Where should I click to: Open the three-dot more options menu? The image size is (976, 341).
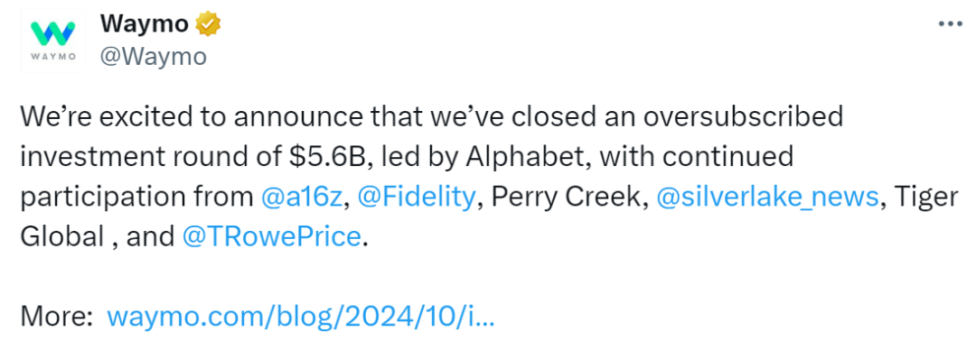pos(950,25)
